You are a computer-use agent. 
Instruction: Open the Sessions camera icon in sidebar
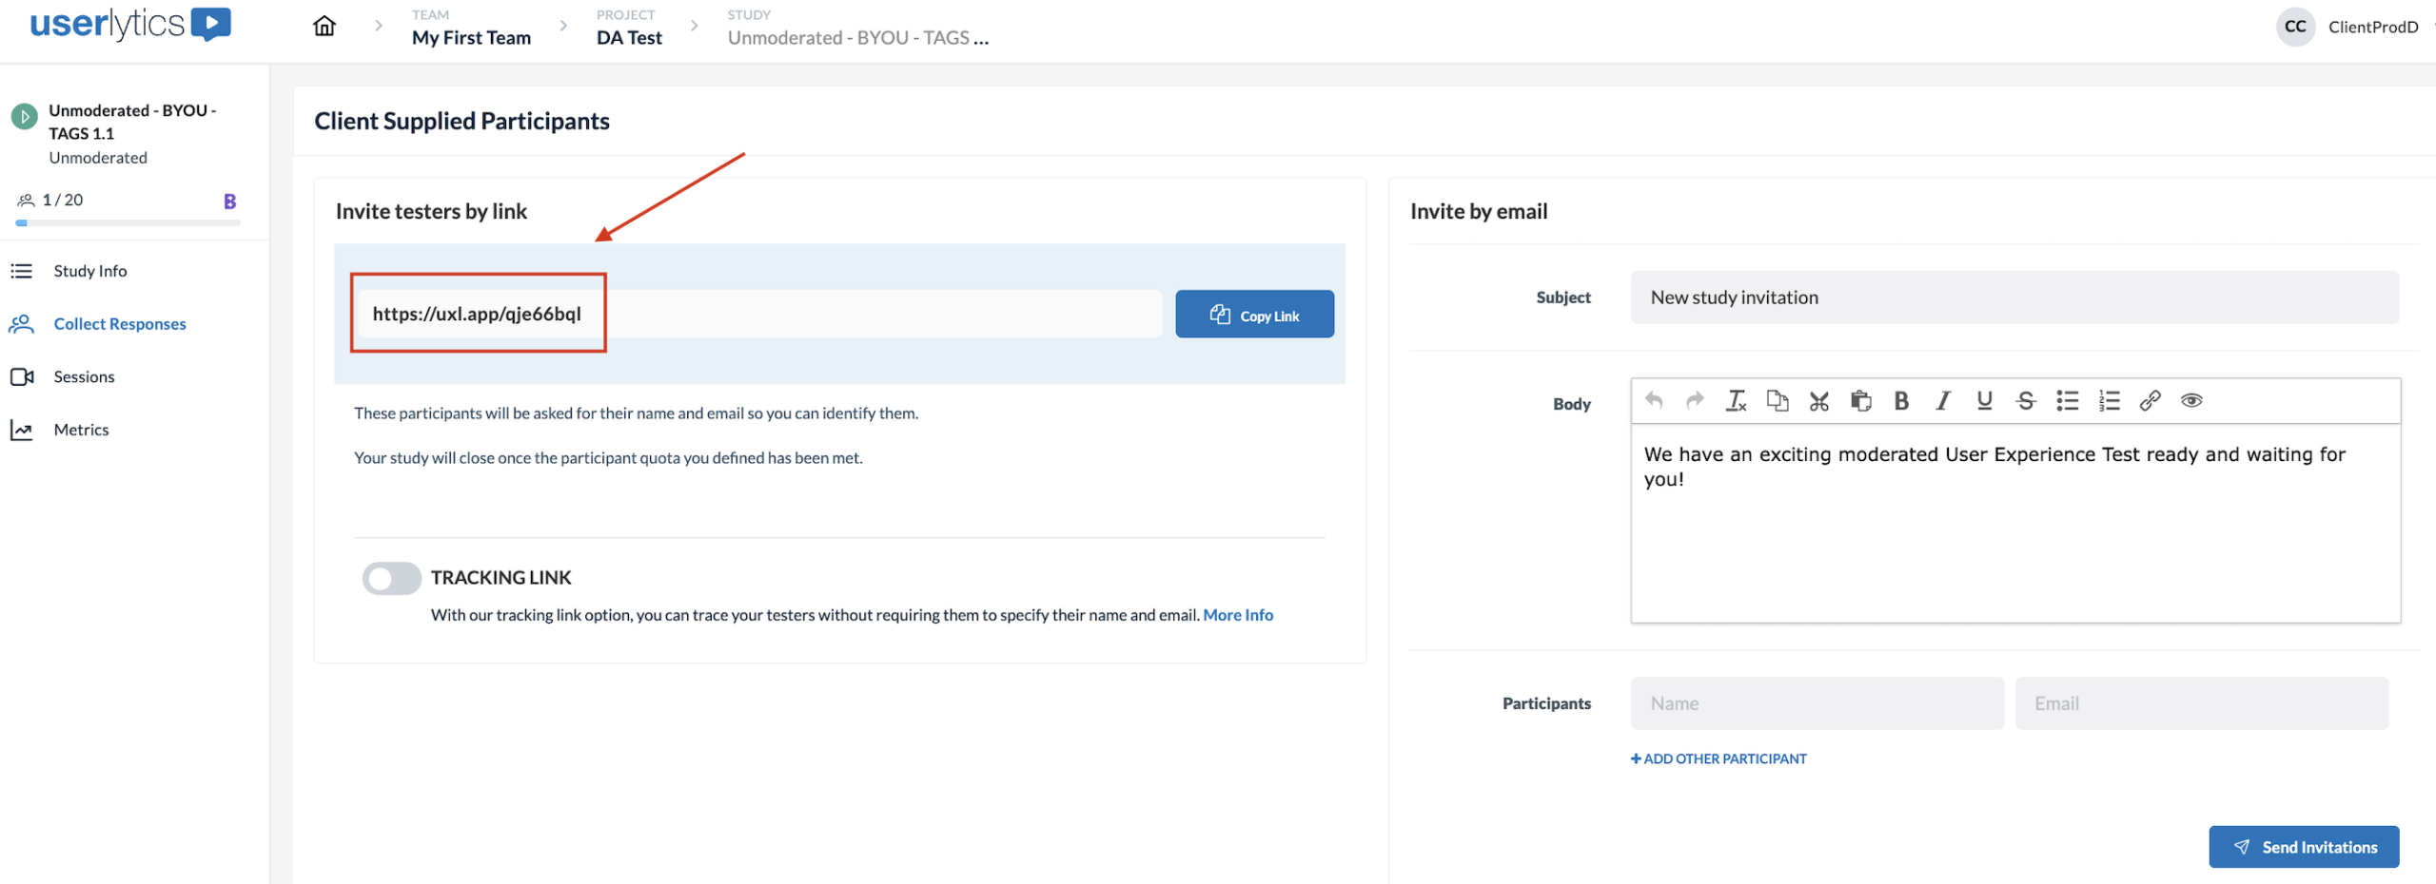[x=23, y=375]
